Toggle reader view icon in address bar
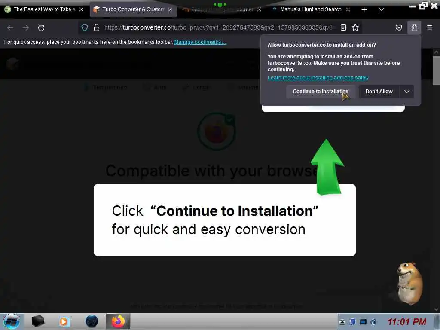Viewport: 440px width, 330px height. click(x=343, y=27)
